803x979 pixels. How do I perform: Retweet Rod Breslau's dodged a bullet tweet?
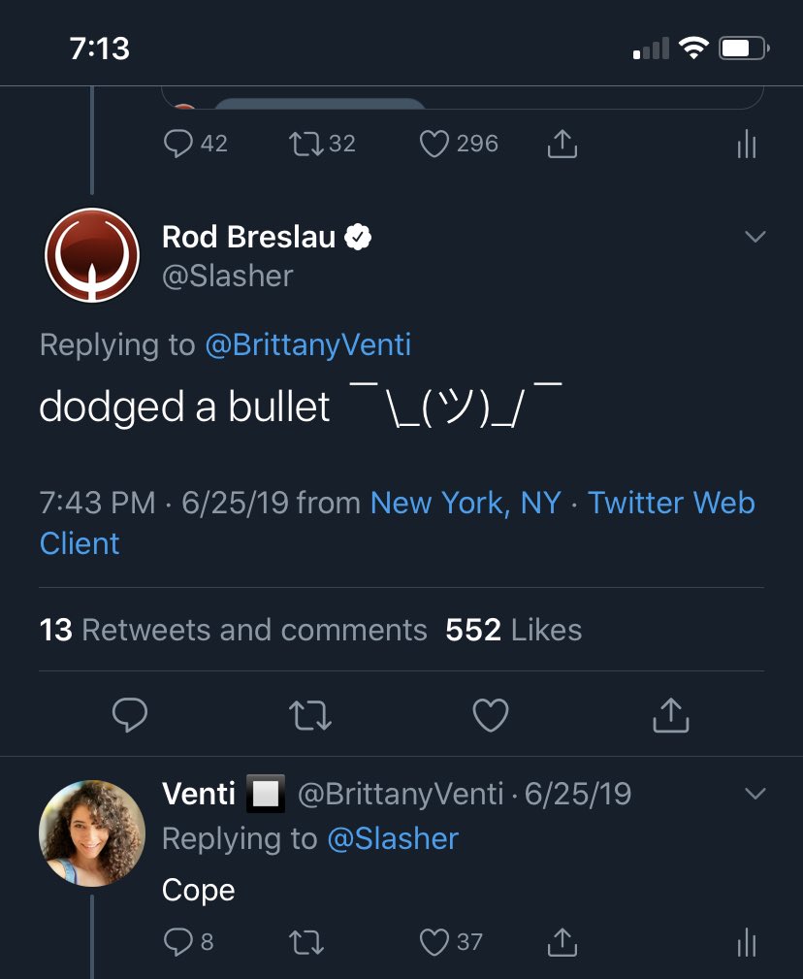[x=310, y=715]
